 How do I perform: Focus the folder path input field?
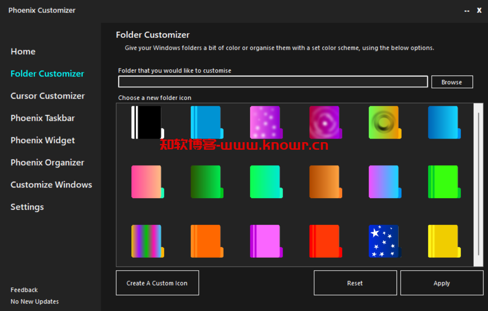point(273,82)
